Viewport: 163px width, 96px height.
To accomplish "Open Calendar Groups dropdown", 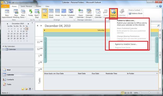I will click(89, 14).
